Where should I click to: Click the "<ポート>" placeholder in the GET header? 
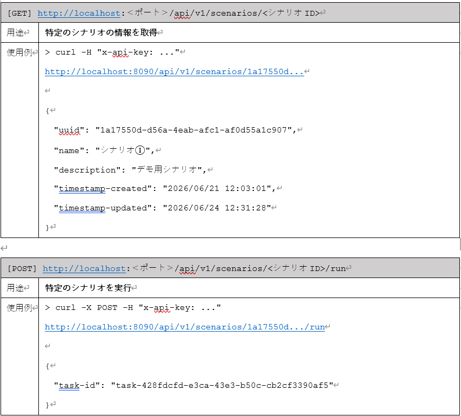[x=148, y=13]
